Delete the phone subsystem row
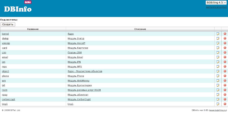228x114 pixels. click(x=225, y=76)
